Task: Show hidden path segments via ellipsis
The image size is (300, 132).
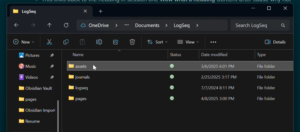Action: (x=127, y=25)
